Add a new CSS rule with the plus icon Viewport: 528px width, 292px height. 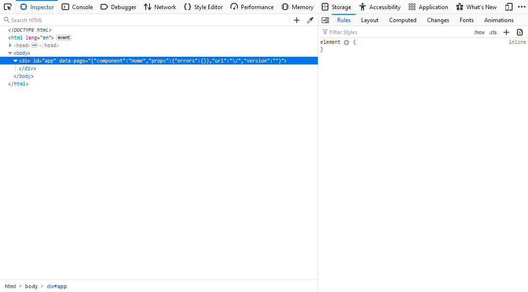(x=506, y=32)
